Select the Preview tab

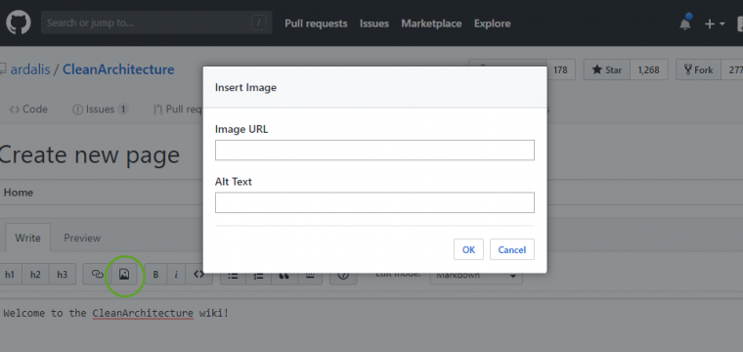click(82, 238)
